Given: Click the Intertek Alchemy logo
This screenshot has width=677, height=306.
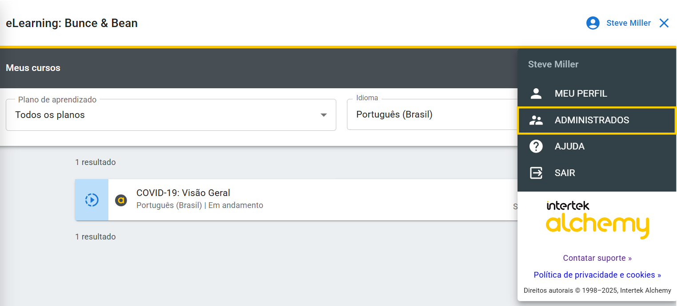Looking at the screenshot, I should 597,220.
